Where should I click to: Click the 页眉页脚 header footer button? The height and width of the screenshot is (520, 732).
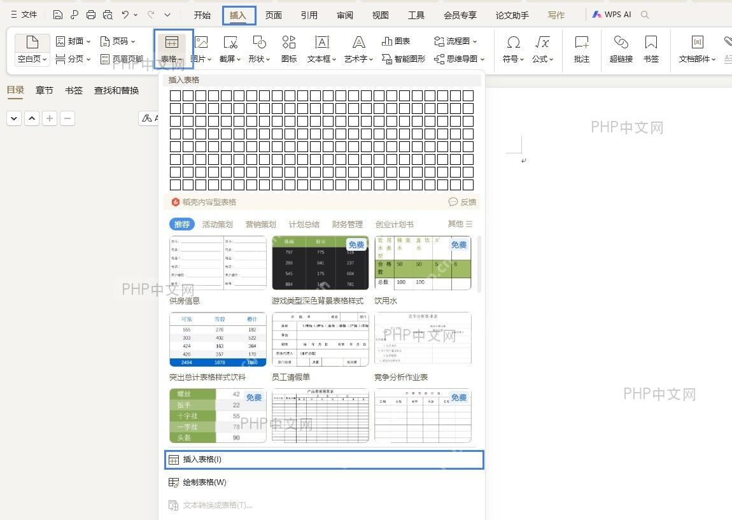pyautogui.click(x=122, y=59)
